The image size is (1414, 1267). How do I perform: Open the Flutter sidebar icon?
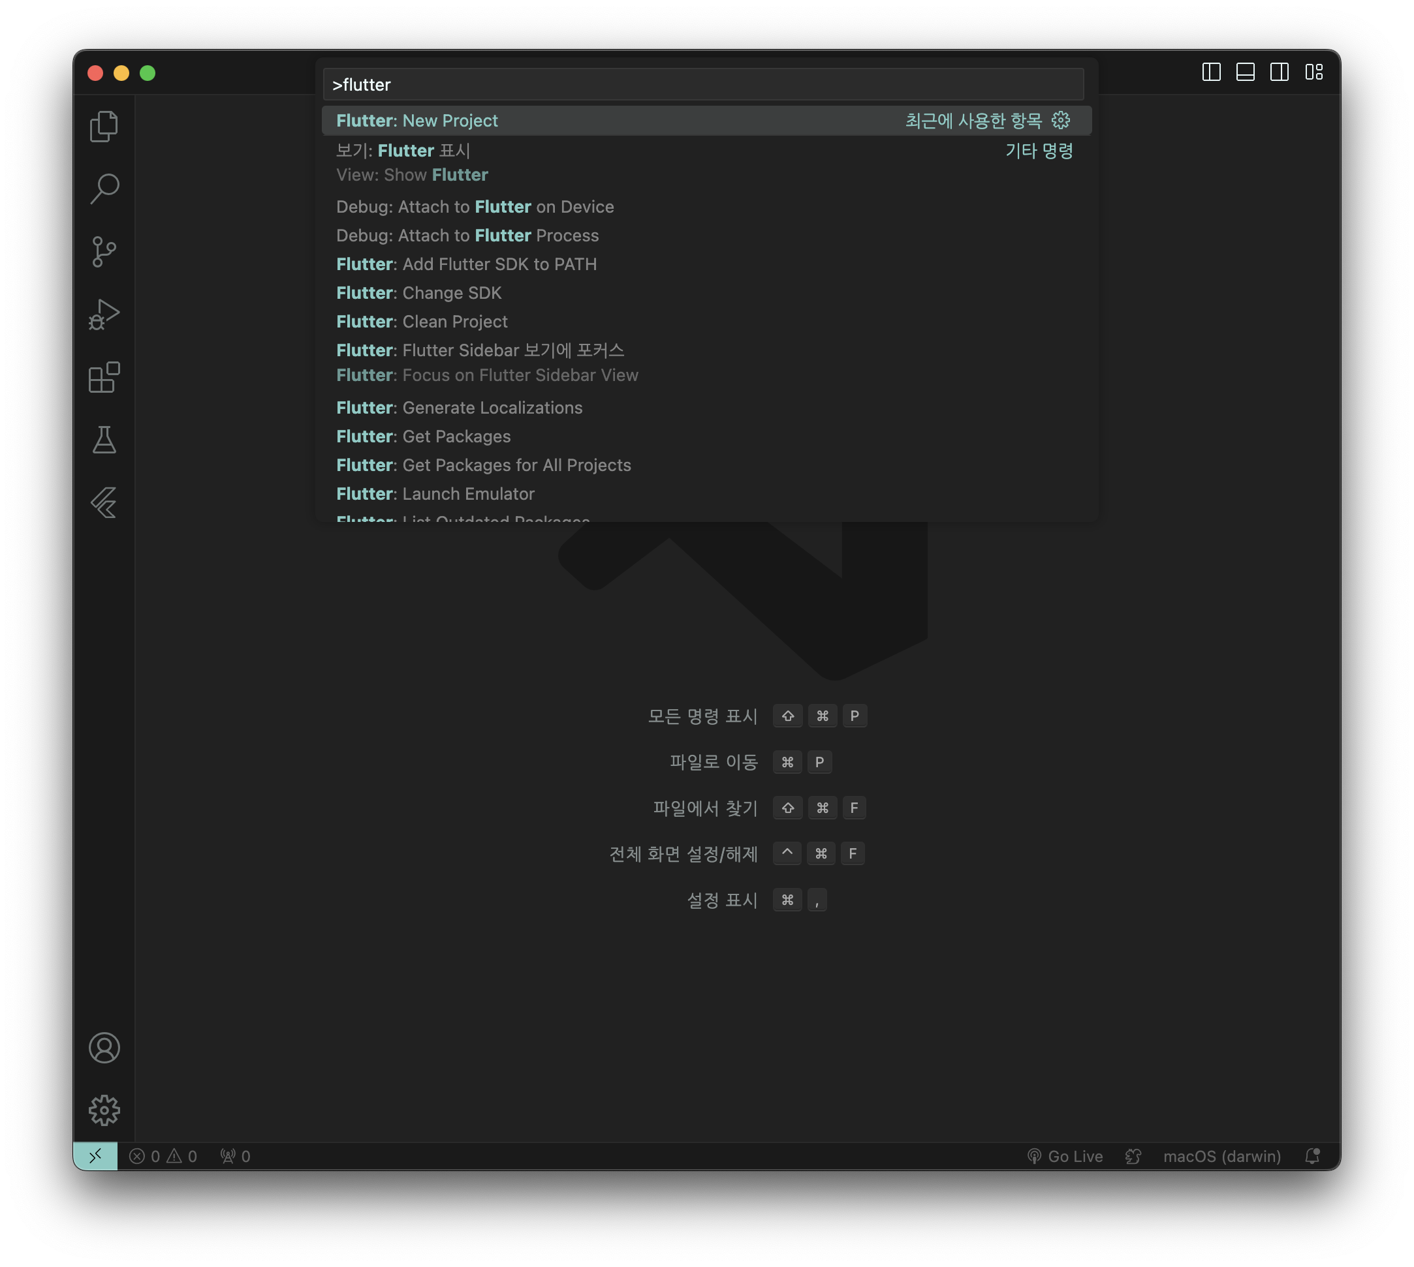(104, 502)
